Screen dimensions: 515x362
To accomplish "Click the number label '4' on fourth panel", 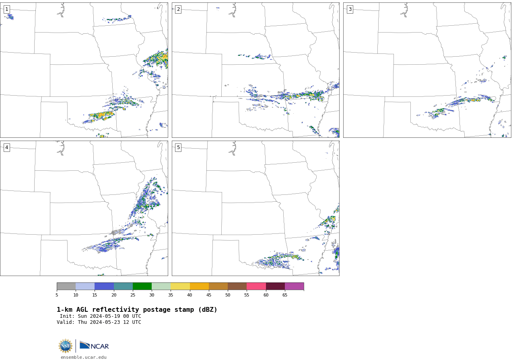I will click(x=6, y=147).
